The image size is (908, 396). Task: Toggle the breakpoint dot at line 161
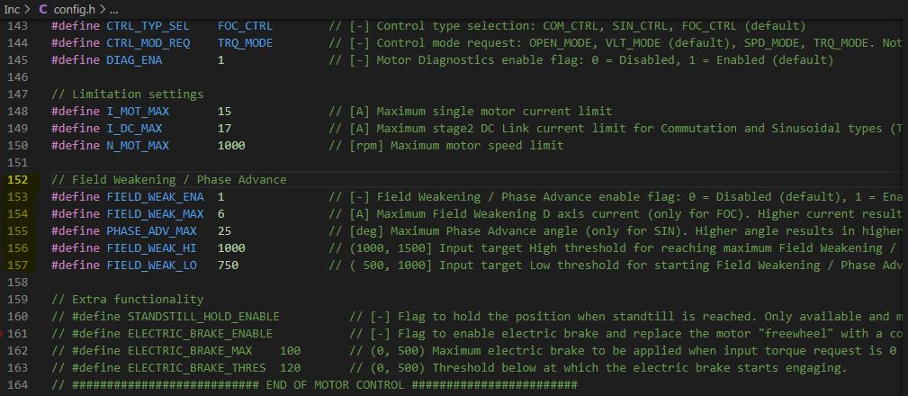coord(4,334)
